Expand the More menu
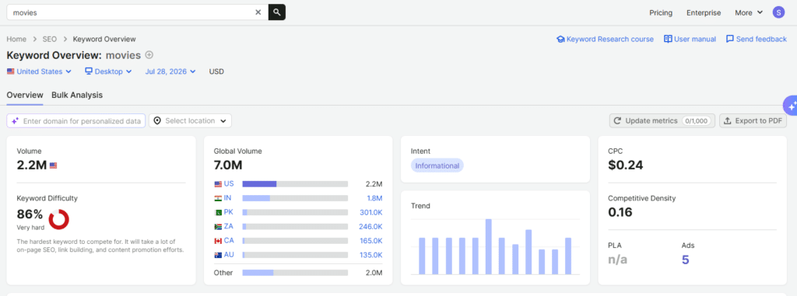The height and width of the screenshot is (296, 797). coord(749,12)
